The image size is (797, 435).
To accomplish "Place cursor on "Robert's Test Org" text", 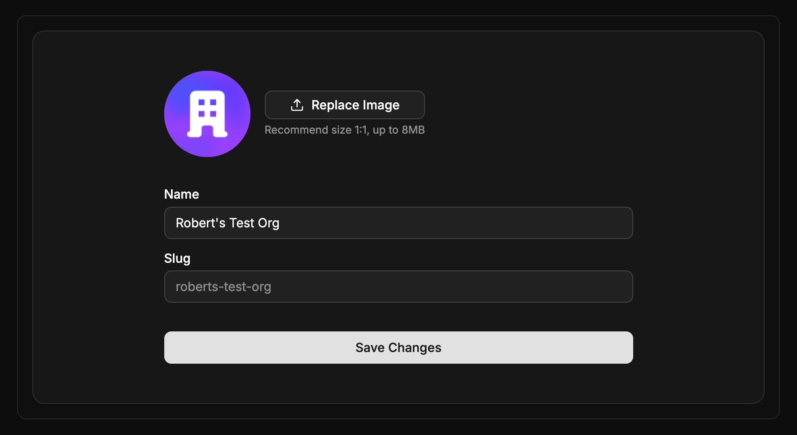I will point(228,223).
